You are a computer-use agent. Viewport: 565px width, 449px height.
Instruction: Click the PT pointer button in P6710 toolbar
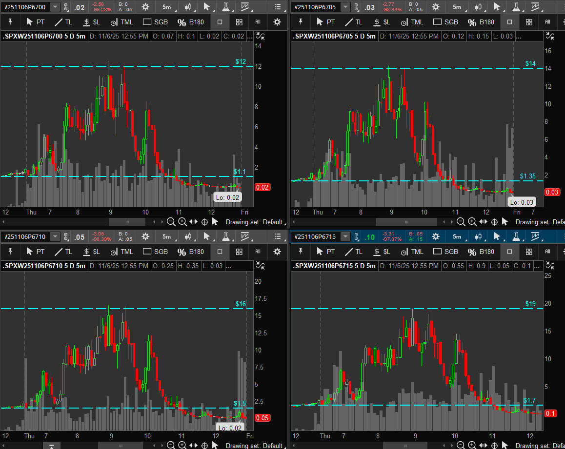click(35, 252)
